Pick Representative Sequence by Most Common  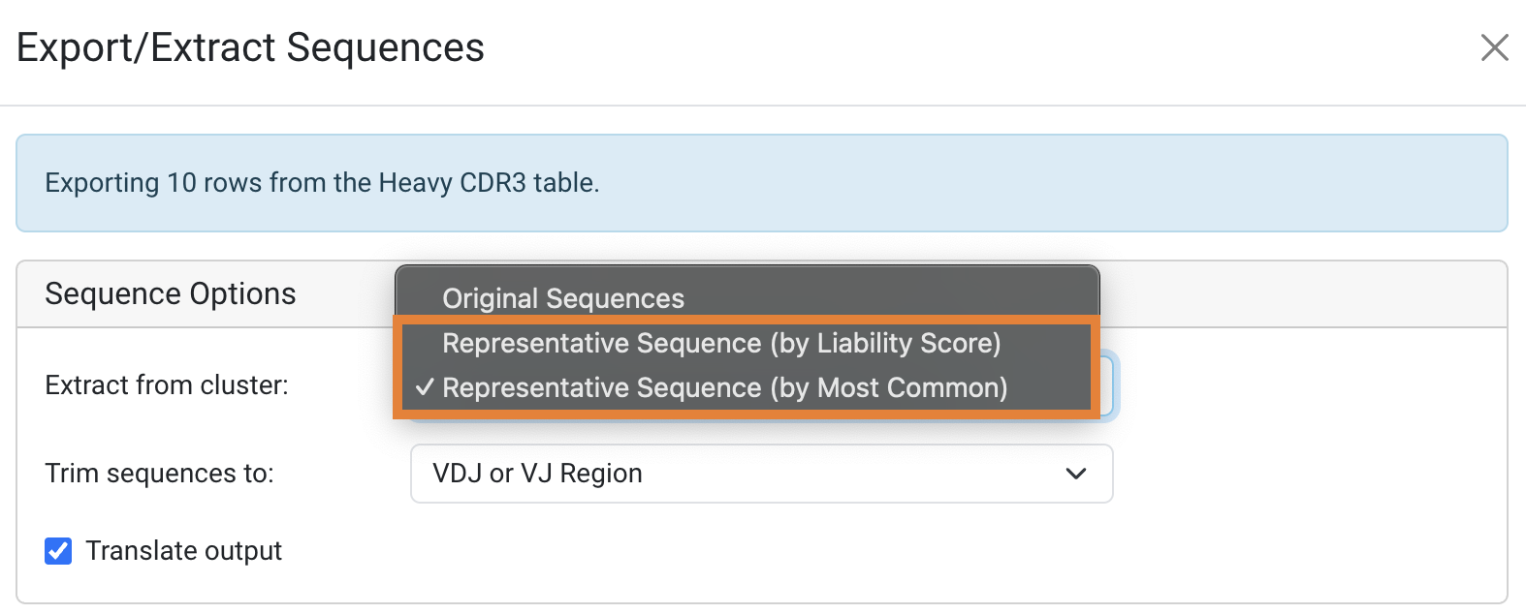pyautogui.click(x=724, y=387)
